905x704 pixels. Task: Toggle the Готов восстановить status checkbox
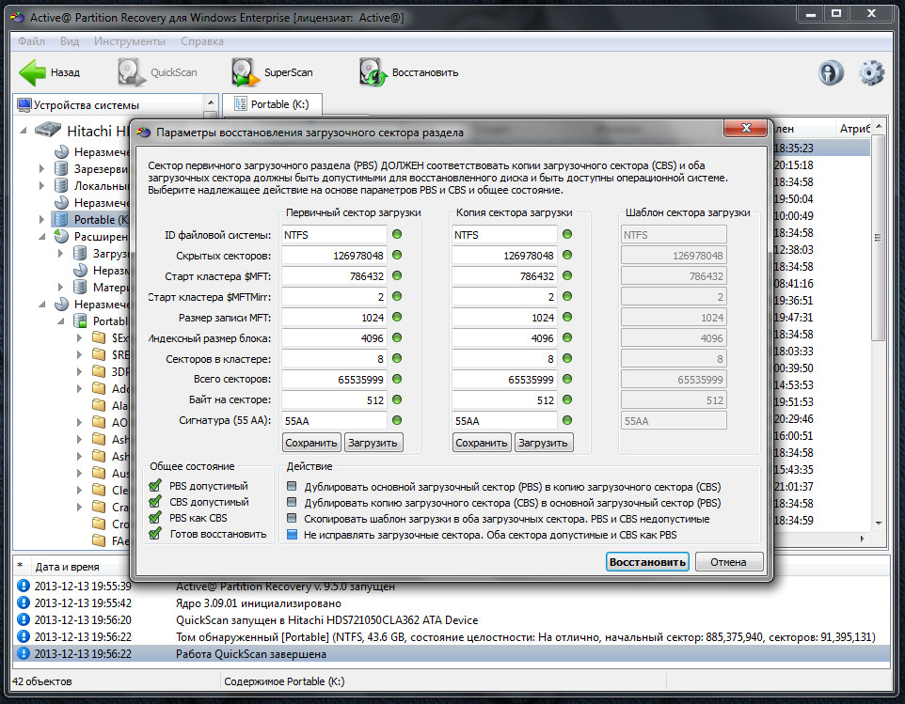pos(155,534)
